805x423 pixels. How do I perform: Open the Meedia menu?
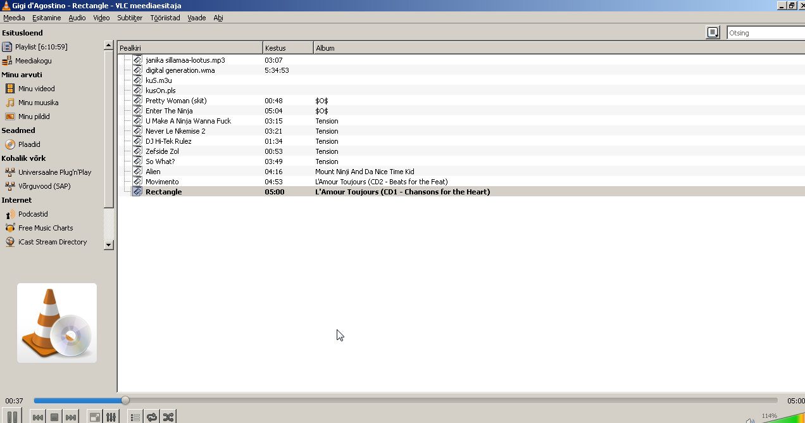tap(14, 18)
